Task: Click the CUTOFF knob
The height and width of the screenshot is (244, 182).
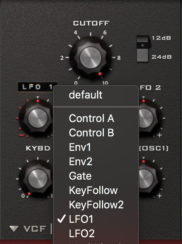Action: [91, 57]
